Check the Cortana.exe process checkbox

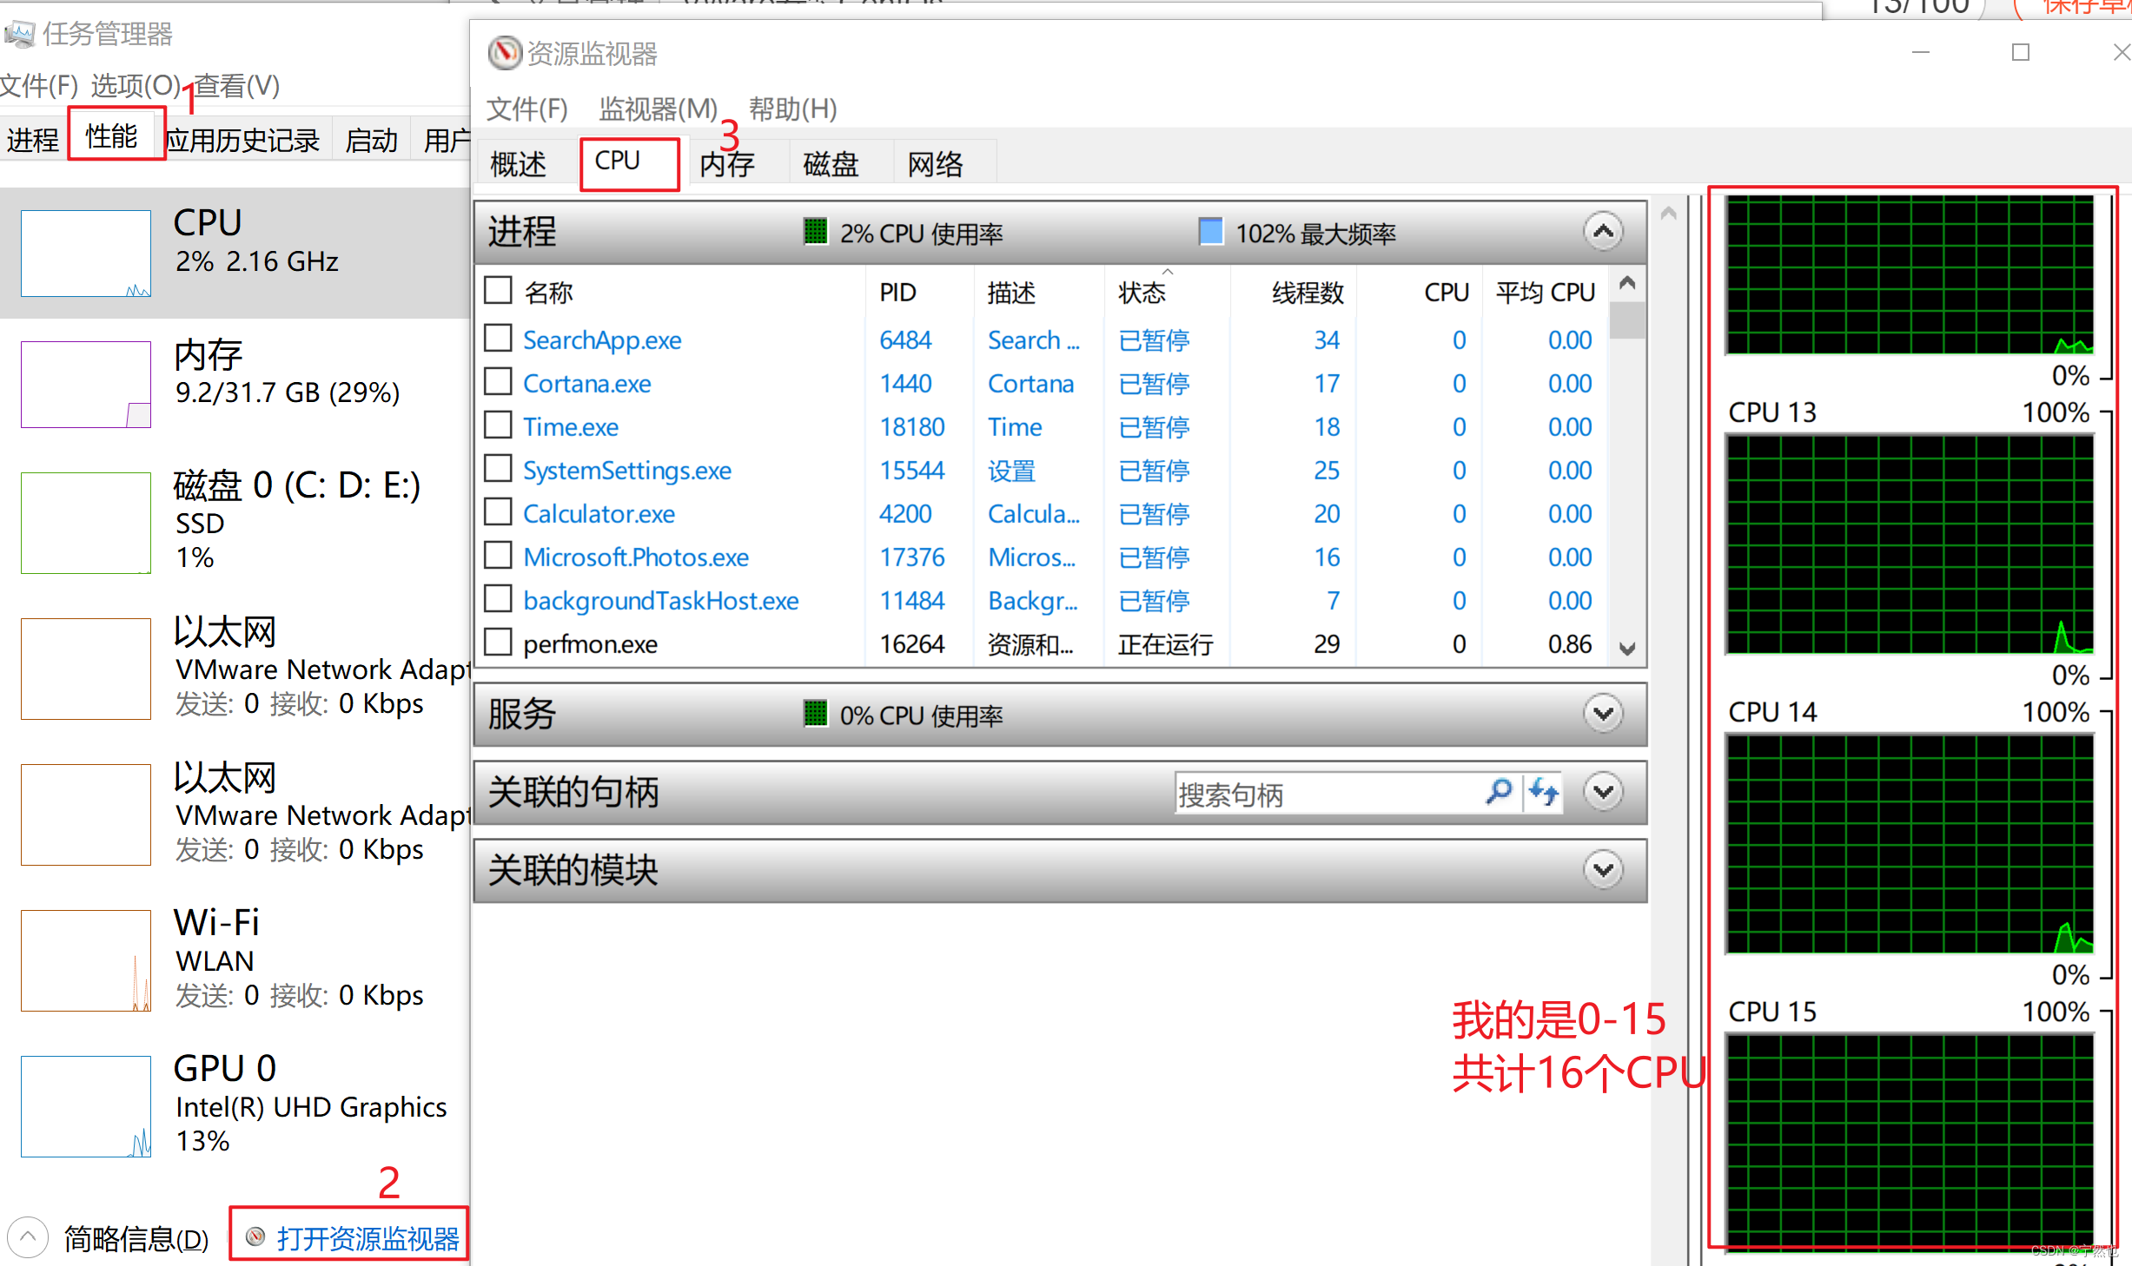pos(497,381)
